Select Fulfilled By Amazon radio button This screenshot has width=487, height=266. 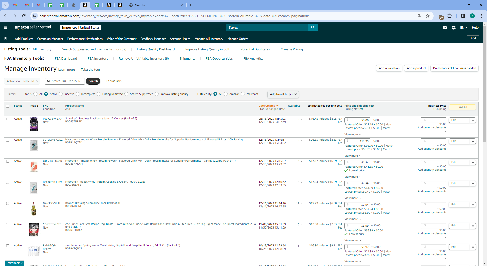225,94
